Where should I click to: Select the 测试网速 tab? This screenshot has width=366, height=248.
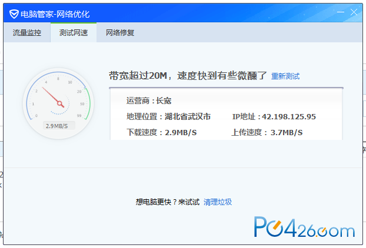74,33
